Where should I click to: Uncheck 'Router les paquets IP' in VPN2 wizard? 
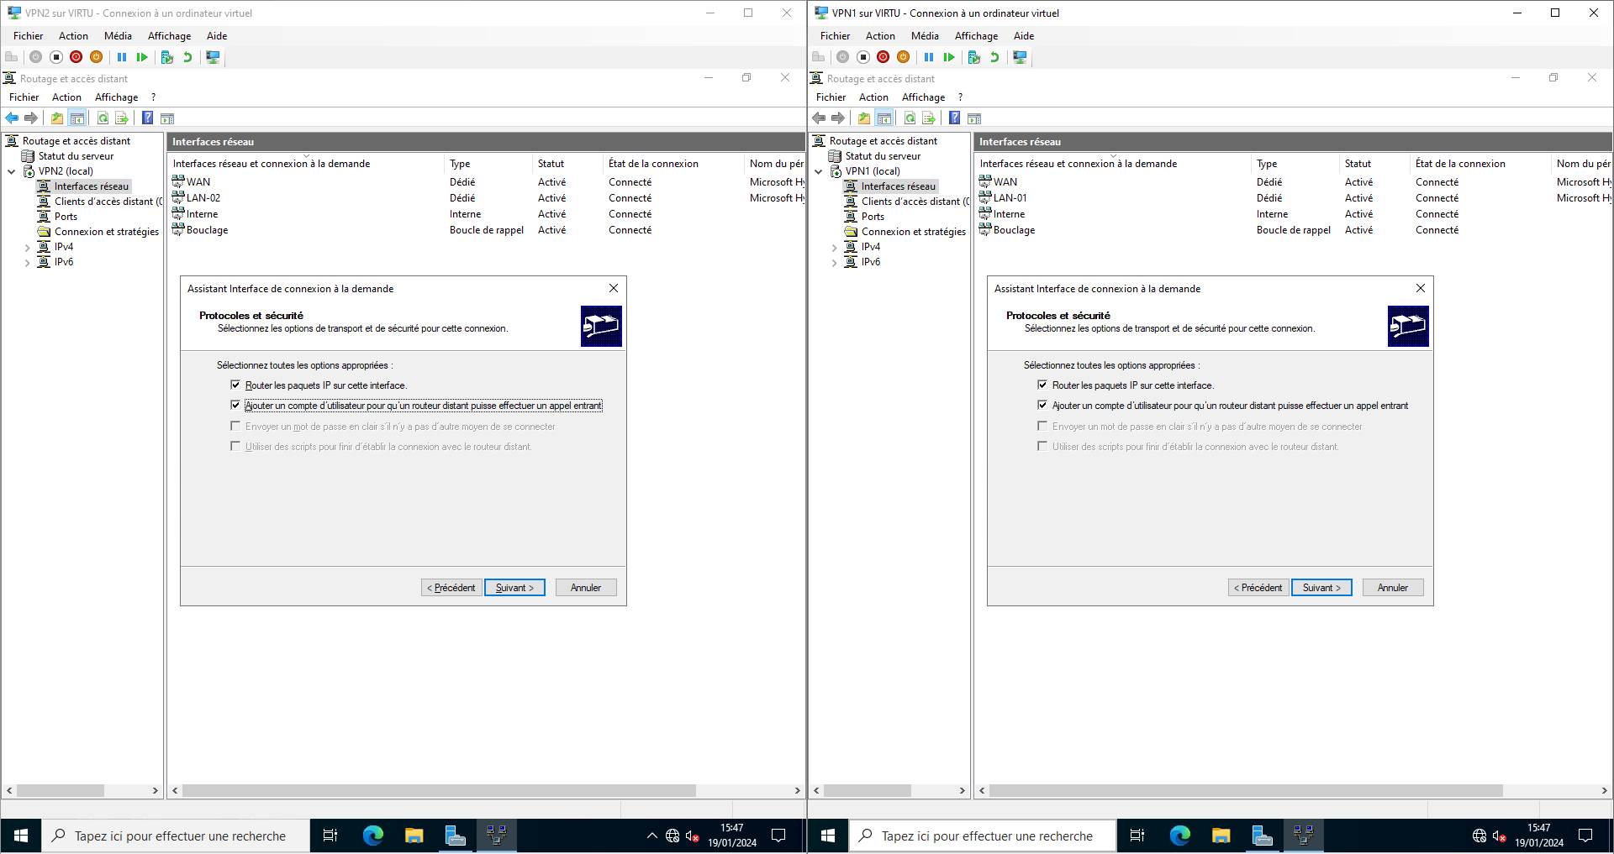pyautogui.click(x=235, y=385)
